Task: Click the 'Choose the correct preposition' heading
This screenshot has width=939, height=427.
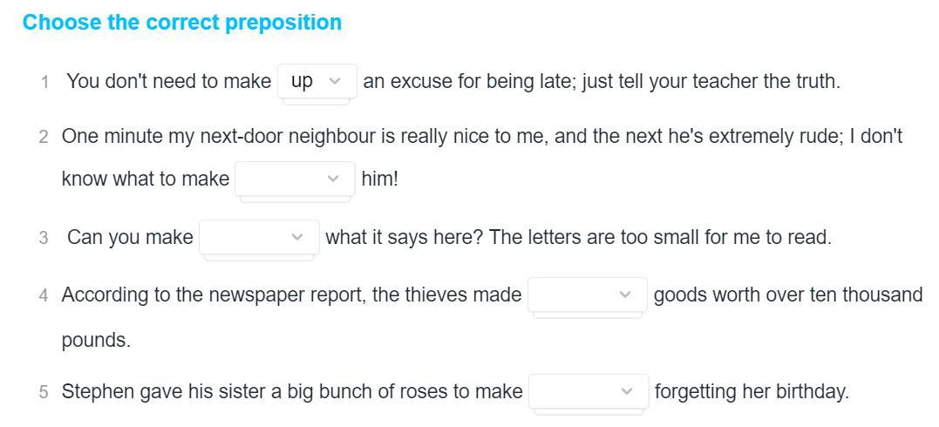Action: coord(182,22)
